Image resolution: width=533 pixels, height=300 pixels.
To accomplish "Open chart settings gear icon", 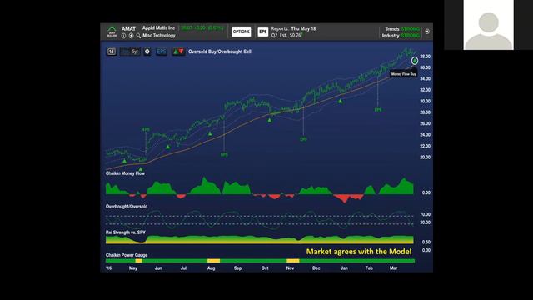I will [x=147, y=52].
